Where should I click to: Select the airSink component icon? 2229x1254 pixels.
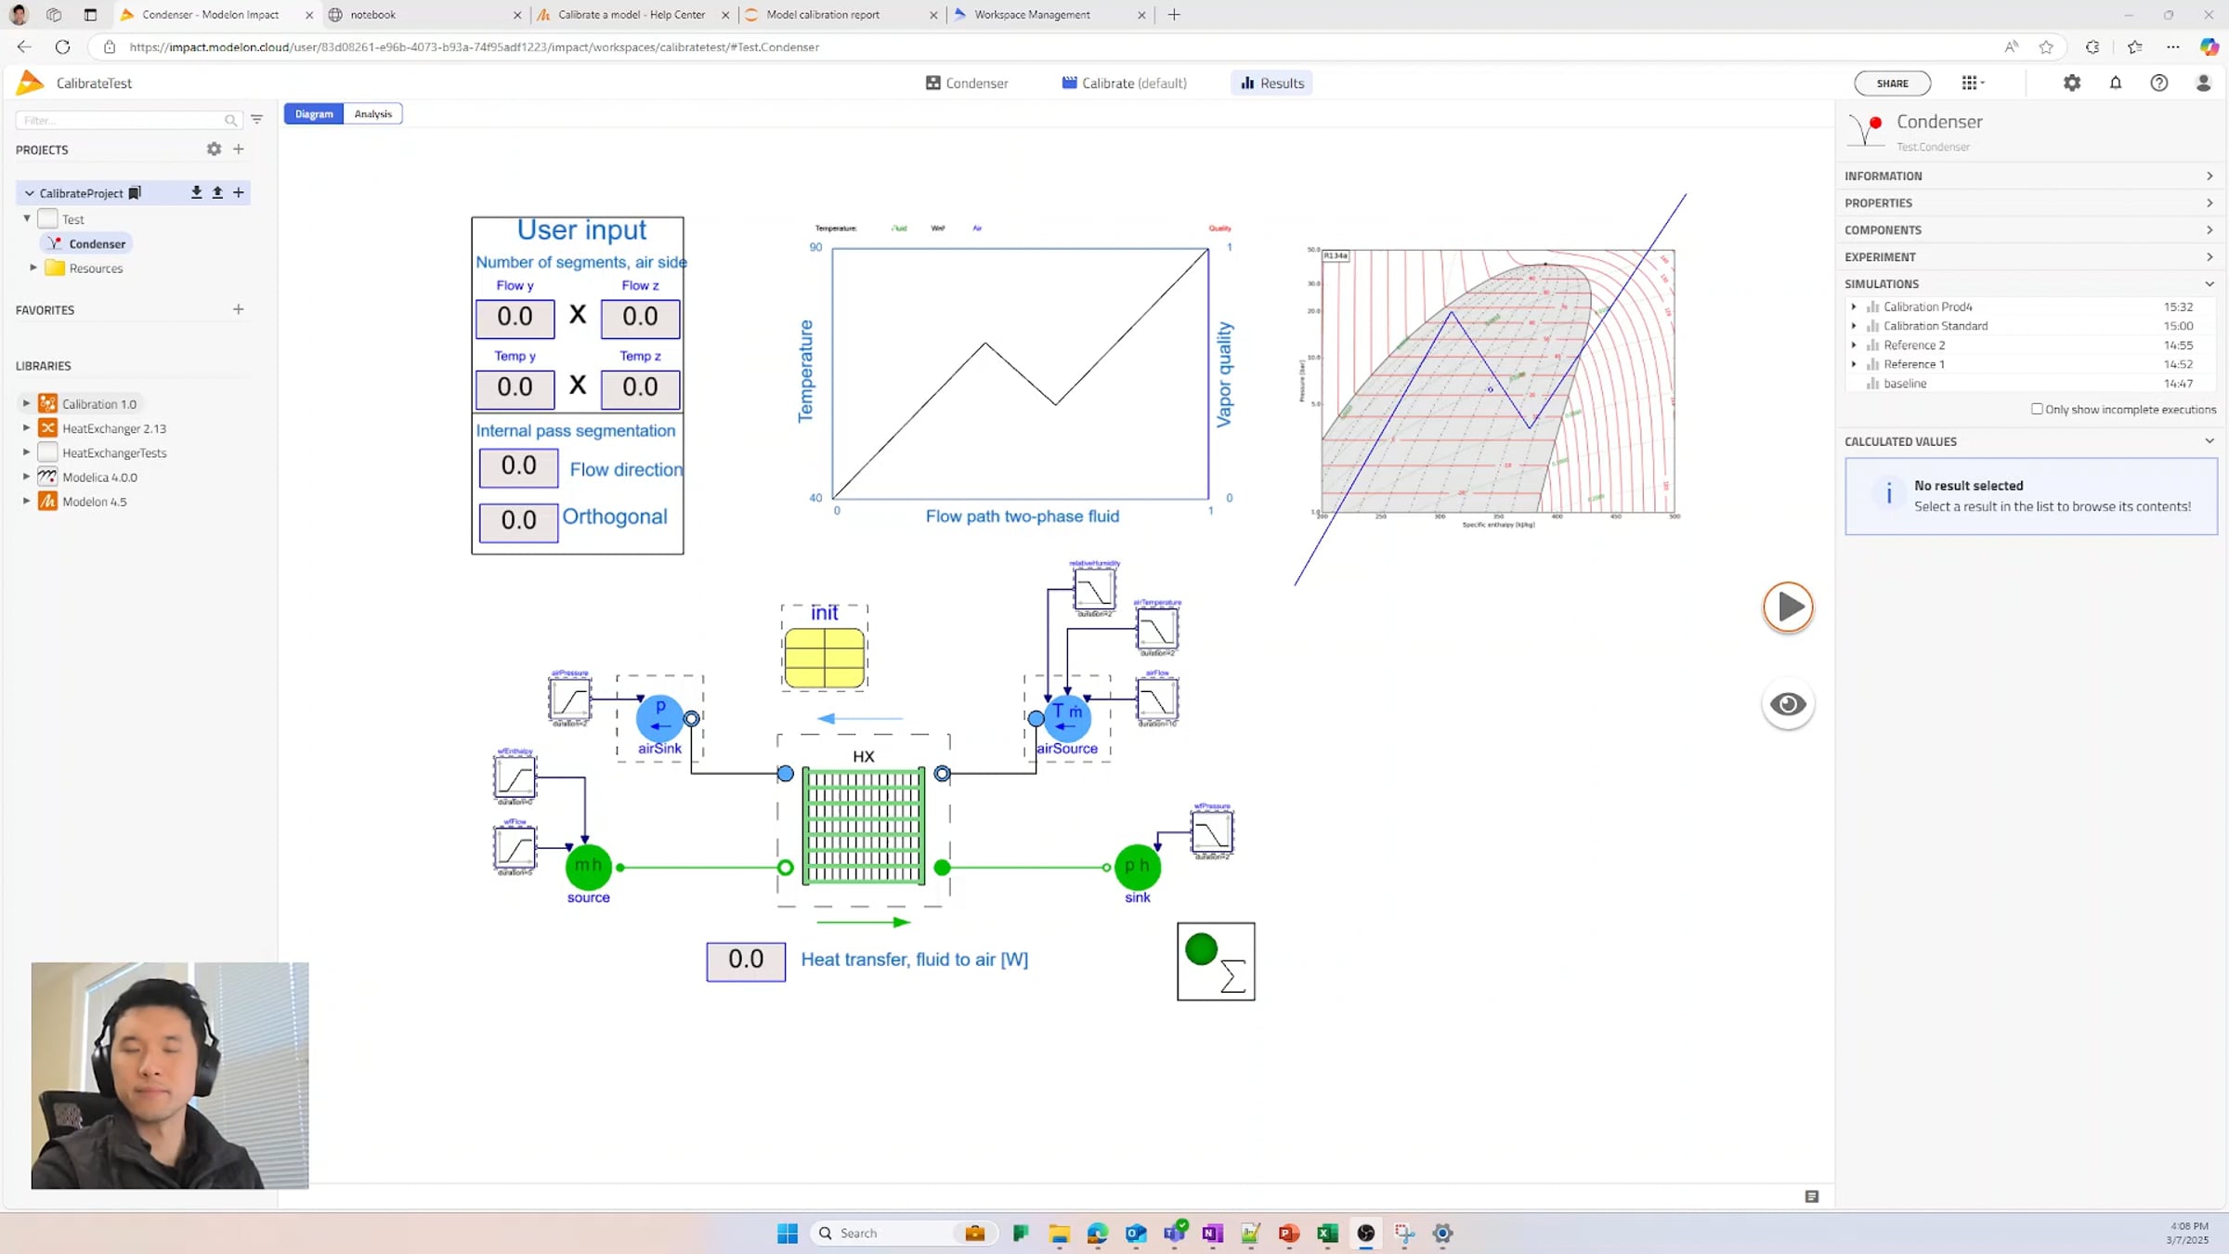659,717
